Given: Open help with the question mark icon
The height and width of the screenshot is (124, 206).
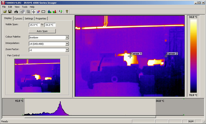Looking at the screenshot, I should (x=67, y=12).
